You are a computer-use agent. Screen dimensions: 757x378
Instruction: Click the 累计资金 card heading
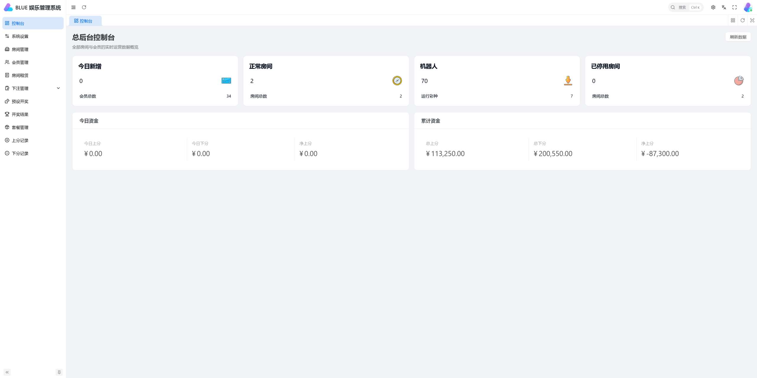431,121
